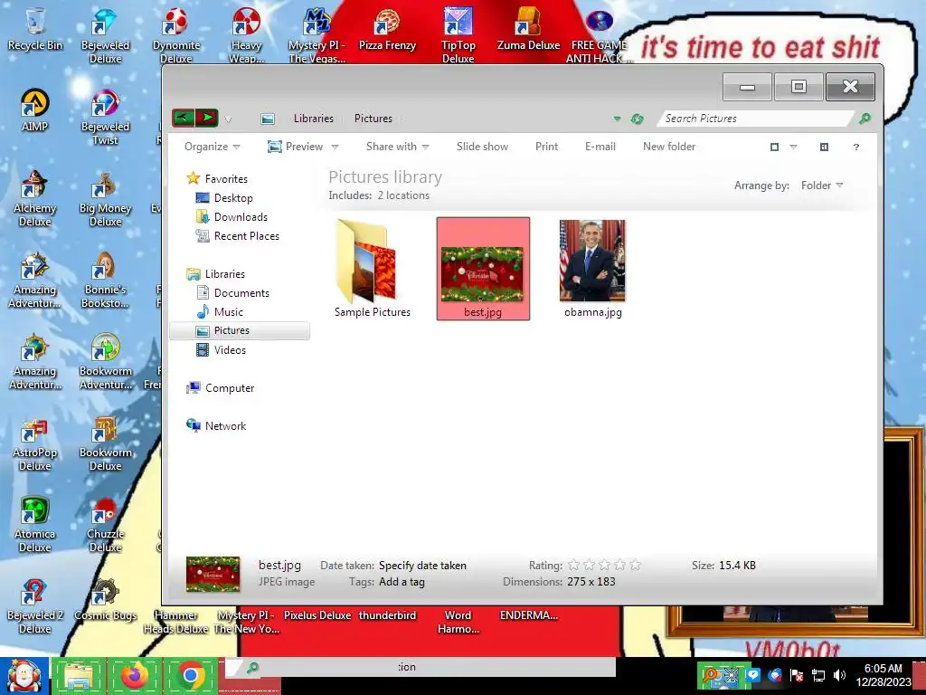The height and width of the screenshot is (695, 926).
Task: Focus the Search Pictures field
Action: click(754, 119)
